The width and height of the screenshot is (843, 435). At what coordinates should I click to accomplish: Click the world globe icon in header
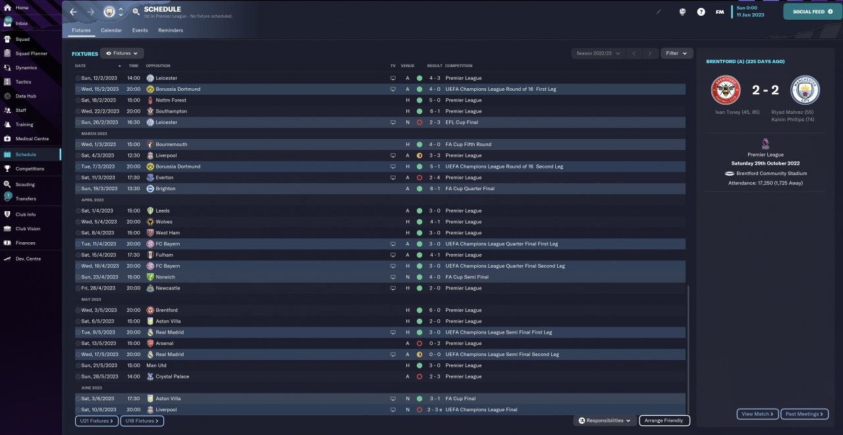(x=684, y=12)
